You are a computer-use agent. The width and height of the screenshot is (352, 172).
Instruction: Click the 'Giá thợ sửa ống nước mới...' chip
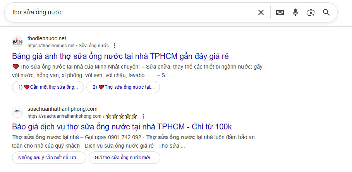click(124, 158)
